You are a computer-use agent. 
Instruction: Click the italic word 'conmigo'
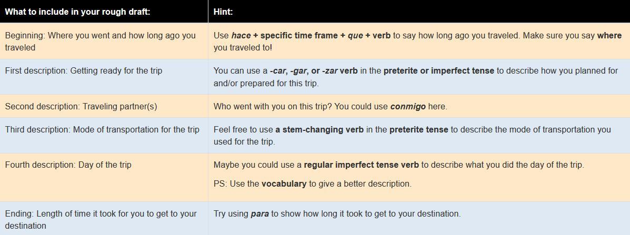click(x=408, y=107)
